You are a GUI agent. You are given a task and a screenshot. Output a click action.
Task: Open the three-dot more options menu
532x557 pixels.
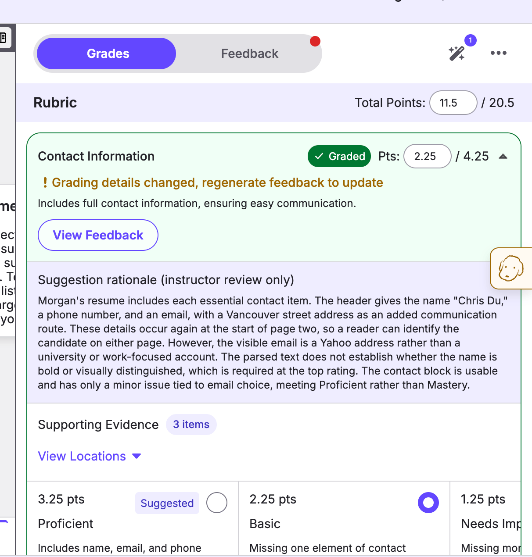[x=499, y=53]
